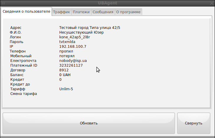Switch to the Траффик tab

pos(61,12)
